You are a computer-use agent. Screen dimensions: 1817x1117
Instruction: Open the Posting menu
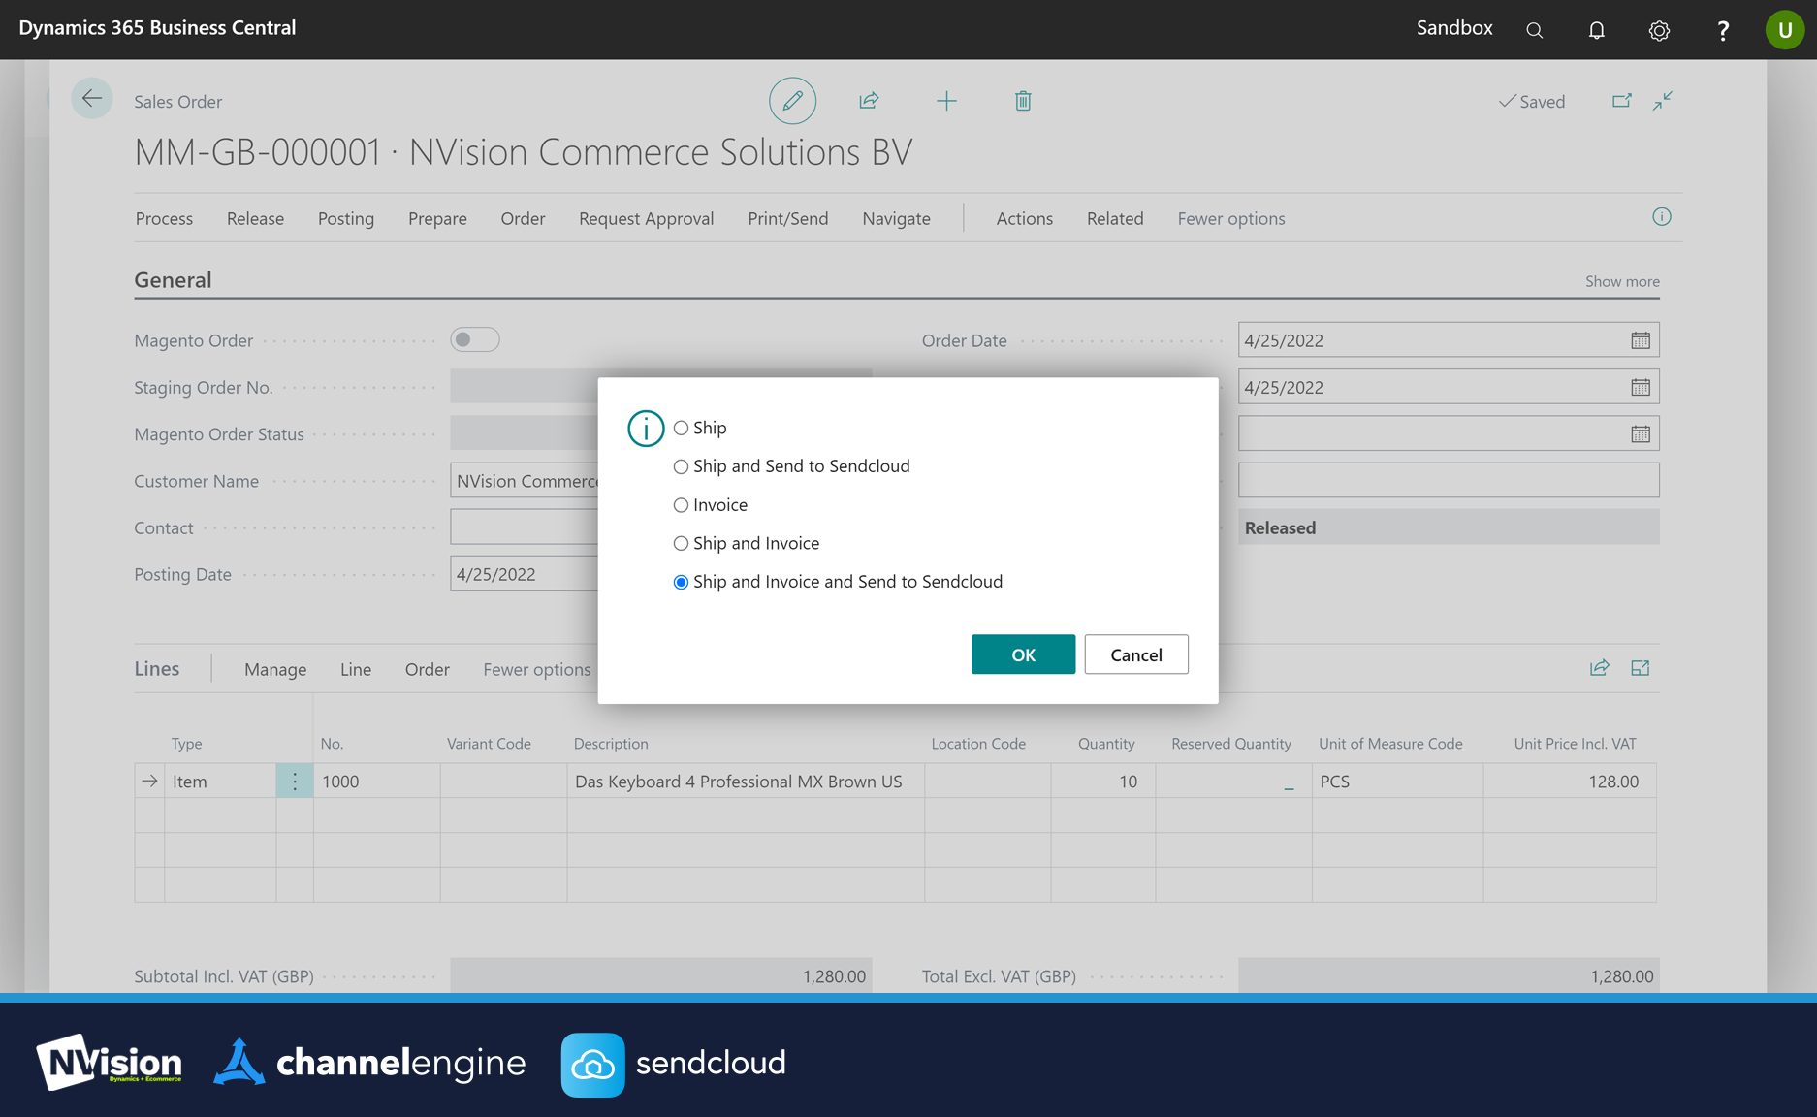pos(345,218)
